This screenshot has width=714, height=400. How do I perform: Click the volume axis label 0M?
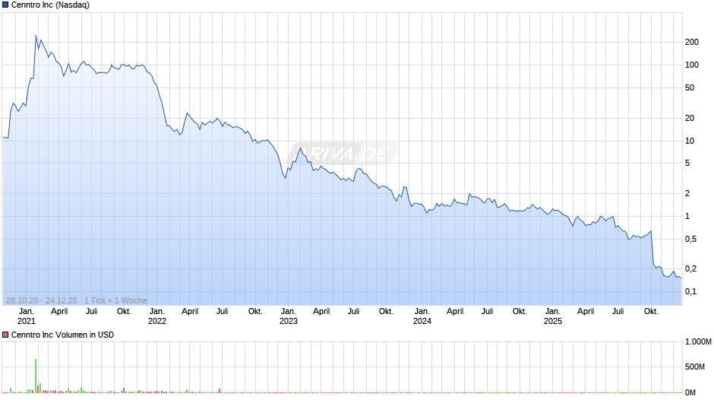coord(690,392)
